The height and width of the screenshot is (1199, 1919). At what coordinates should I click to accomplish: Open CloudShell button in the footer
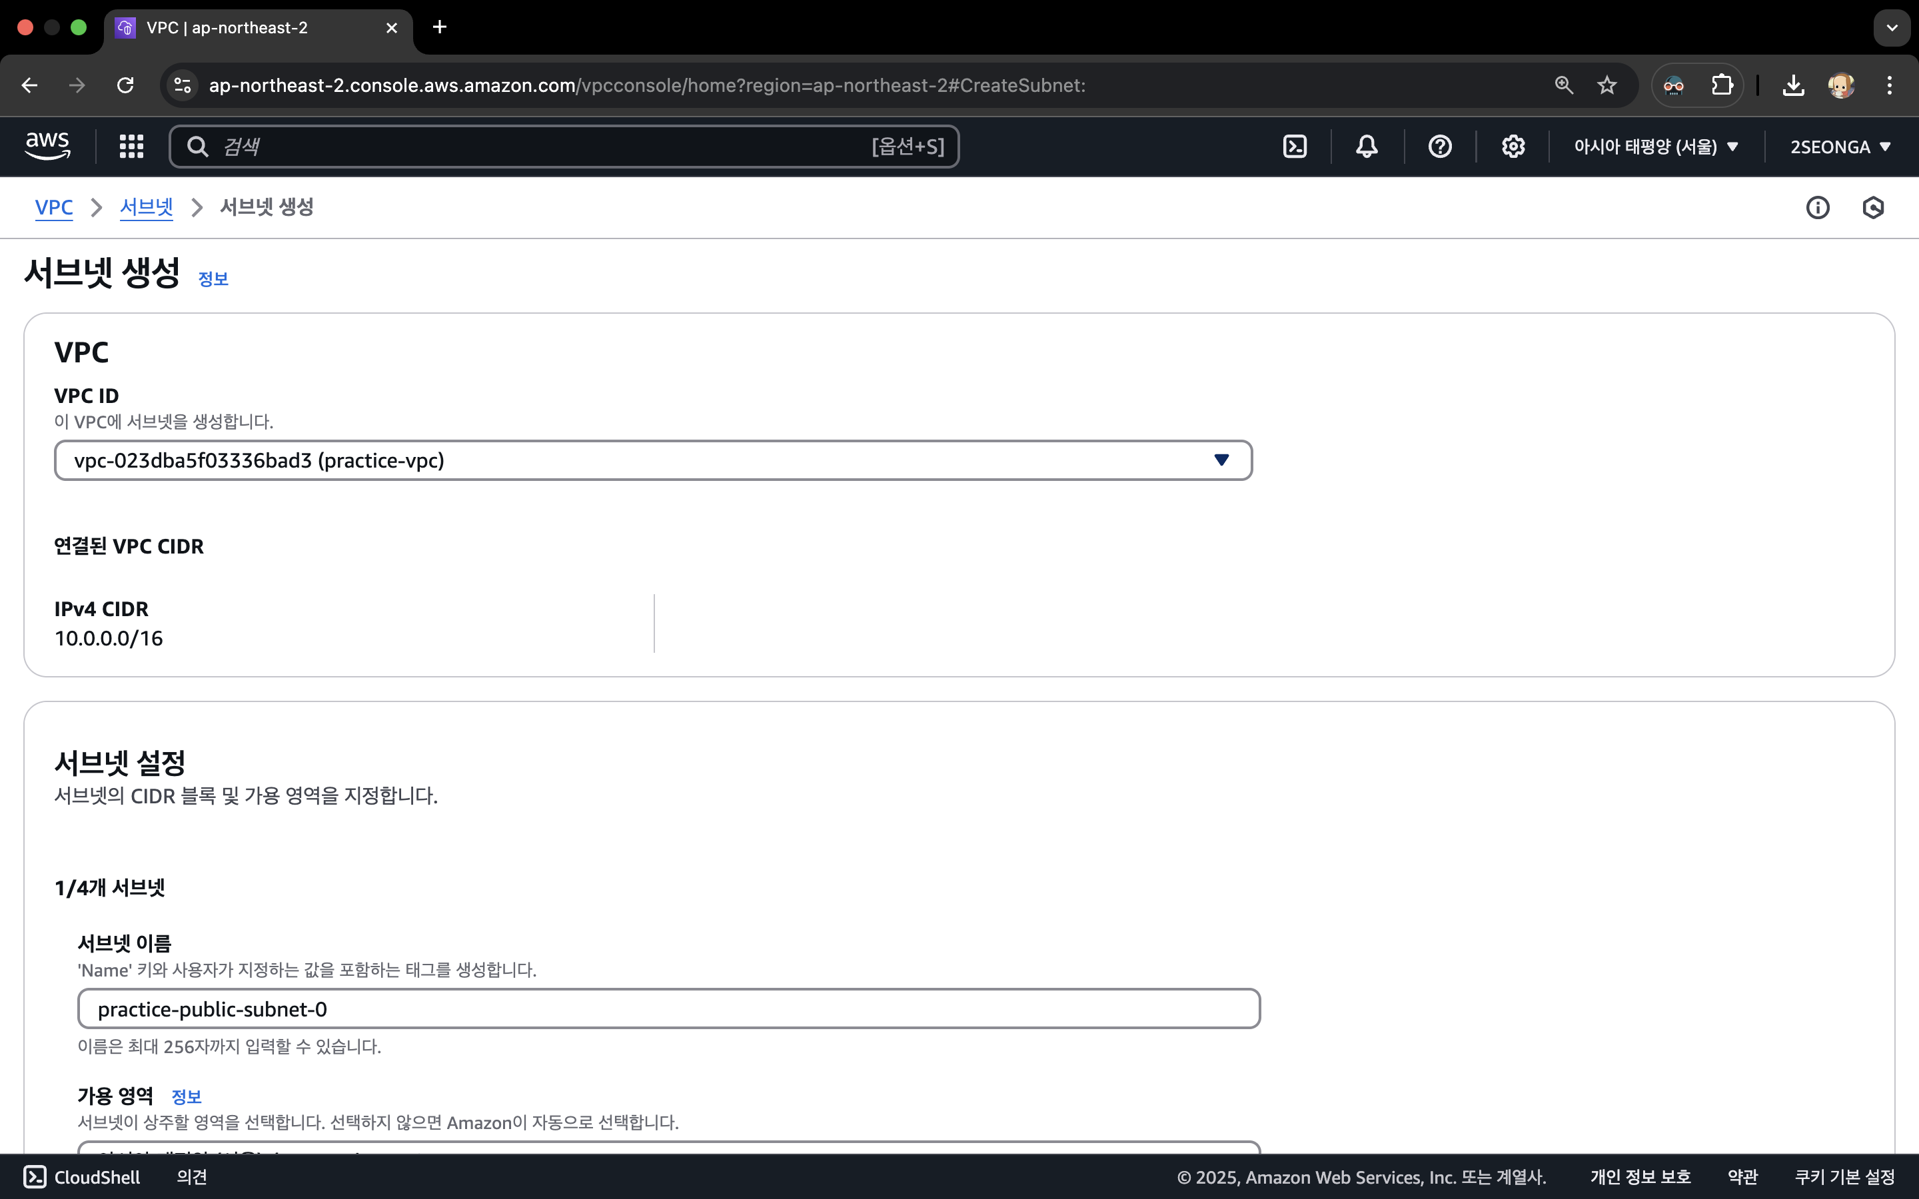coord(83,1177)
